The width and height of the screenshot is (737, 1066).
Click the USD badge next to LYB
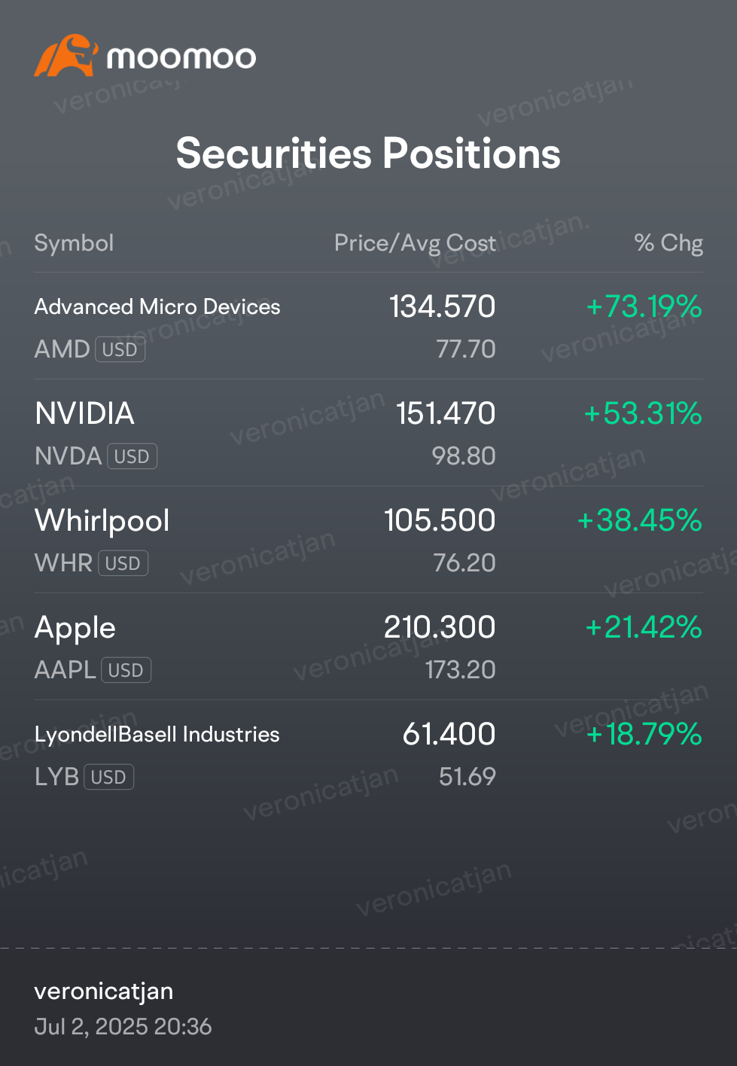108,777
